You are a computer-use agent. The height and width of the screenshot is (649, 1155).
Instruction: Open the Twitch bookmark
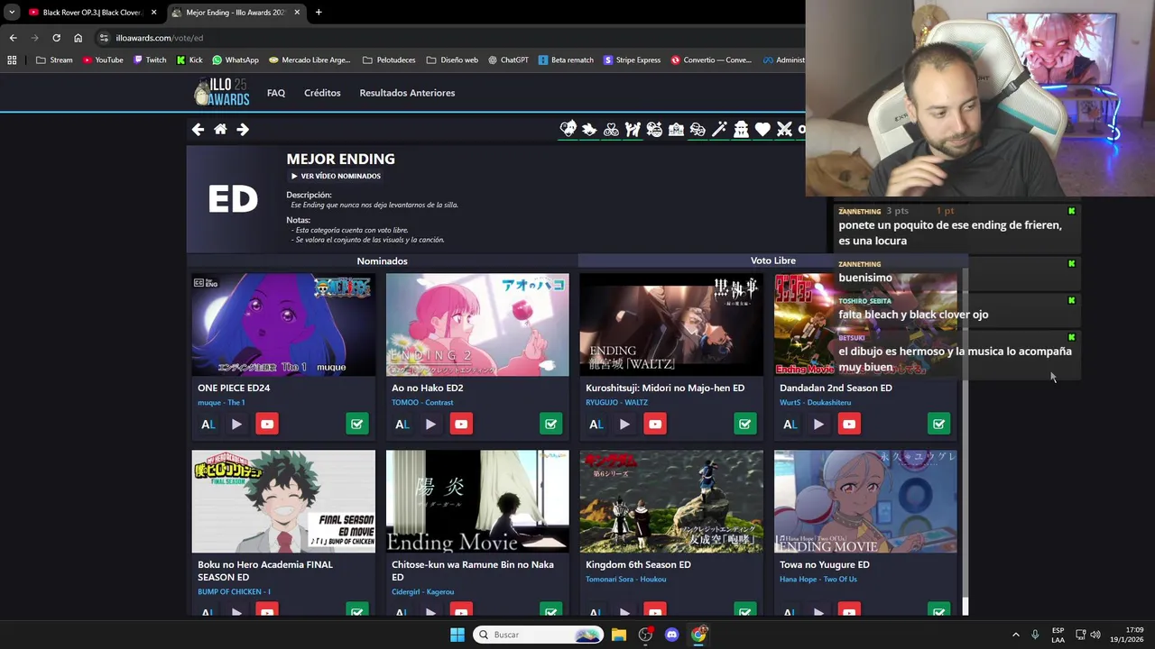point(150,60)
